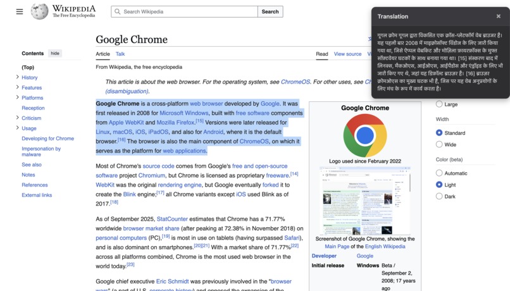Open the freeware link
The height and width of the screenshot is (291, 510).
click(277, 176)
